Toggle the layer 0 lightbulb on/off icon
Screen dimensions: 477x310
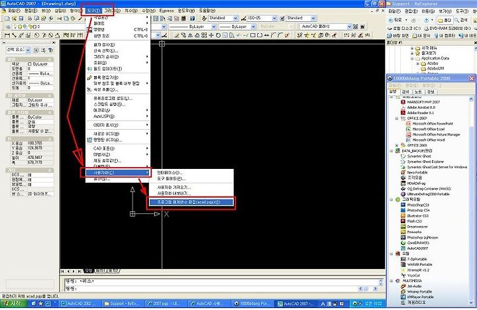[15, 26]
